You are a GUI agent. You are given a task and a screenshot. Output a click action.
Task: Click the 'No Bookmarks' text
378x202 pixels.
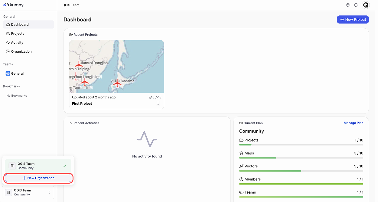click(x=17, y=96)
